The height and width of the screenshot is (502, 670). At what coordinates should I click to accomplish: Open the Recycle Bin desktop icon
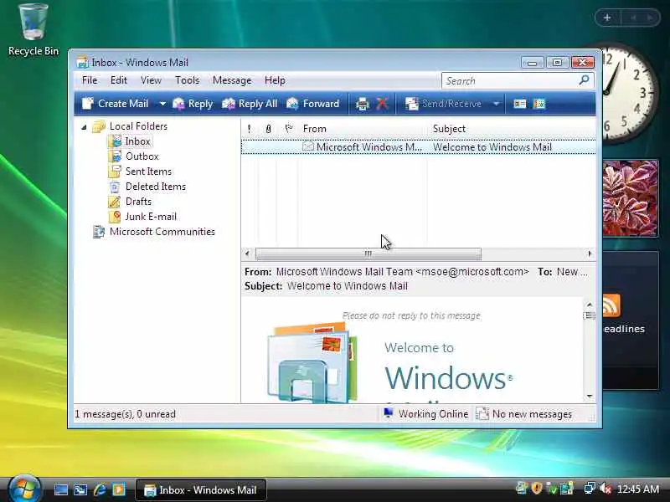(x=33, y=30)
